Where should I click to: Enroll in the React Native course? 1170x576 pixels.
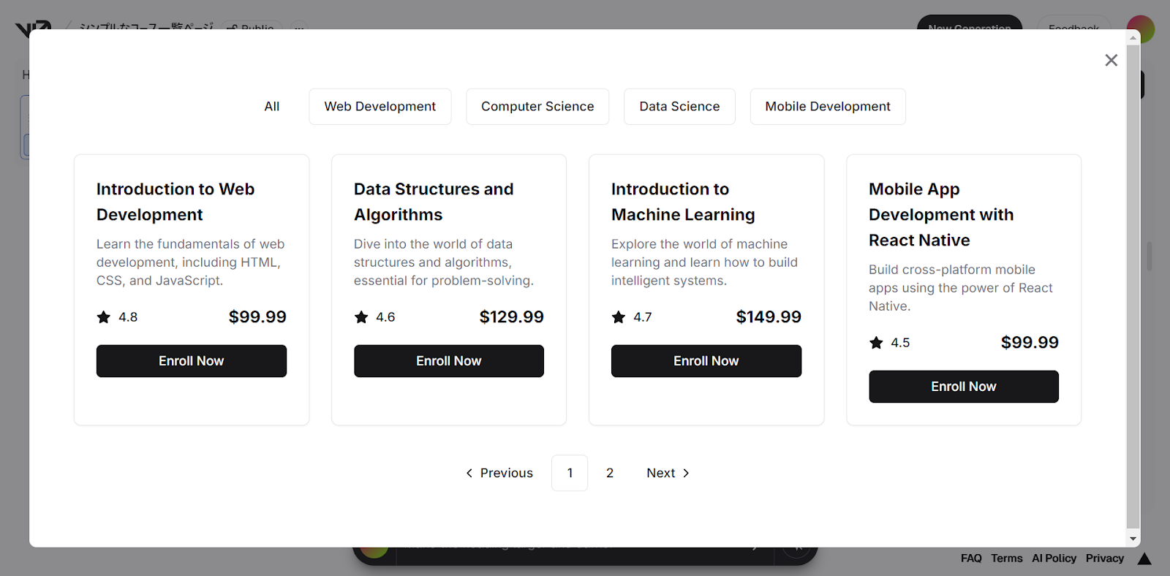[964, 387]
